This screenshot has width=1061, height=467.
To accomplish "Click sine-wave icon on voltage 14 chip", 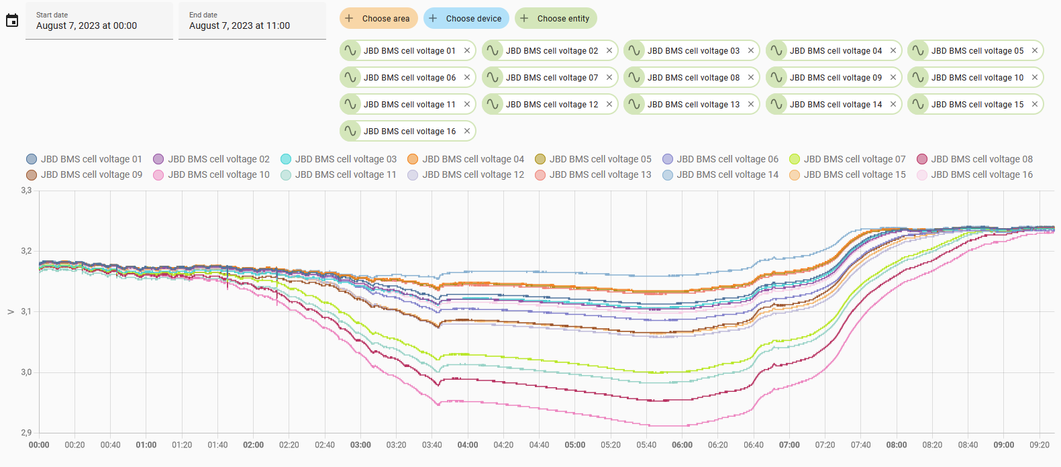I will pos(776,104).
